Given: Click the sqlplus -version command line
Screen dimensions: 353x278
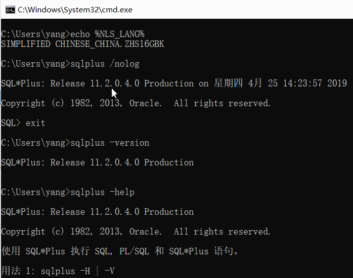Looking at the screenshot, I should (x=75, y=143).
